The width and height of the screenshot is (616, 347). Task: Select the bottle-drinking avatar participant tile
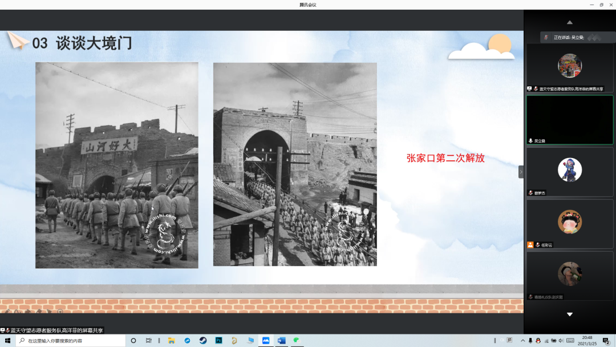570,276
